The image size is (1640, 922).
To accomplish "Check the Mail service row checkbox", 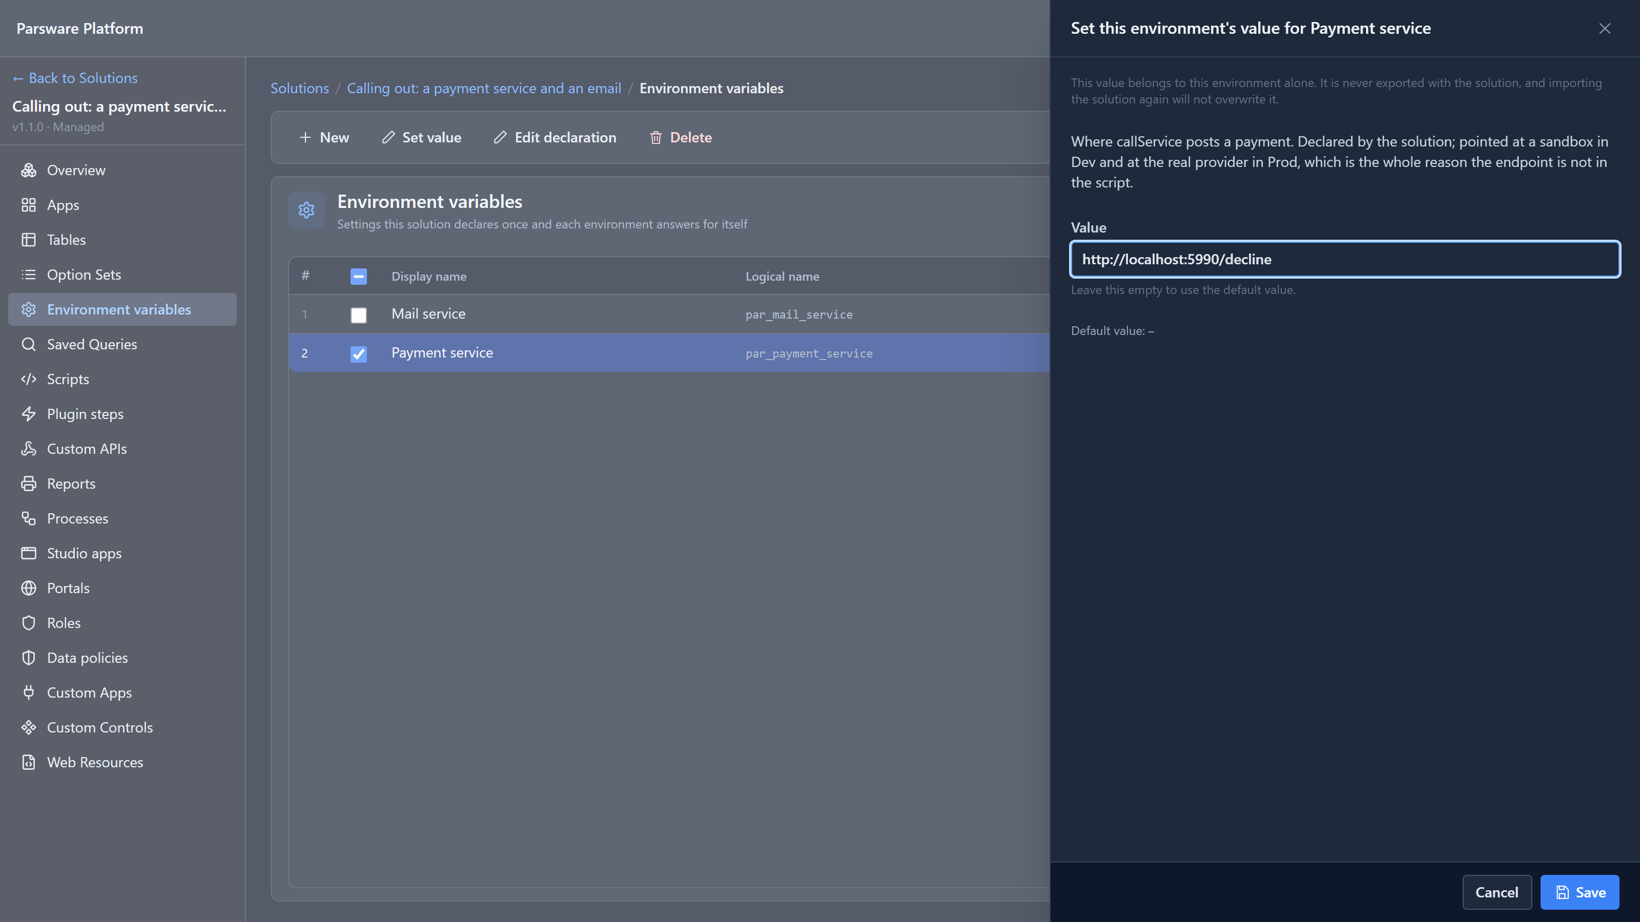I will click(x=358, y=315).
